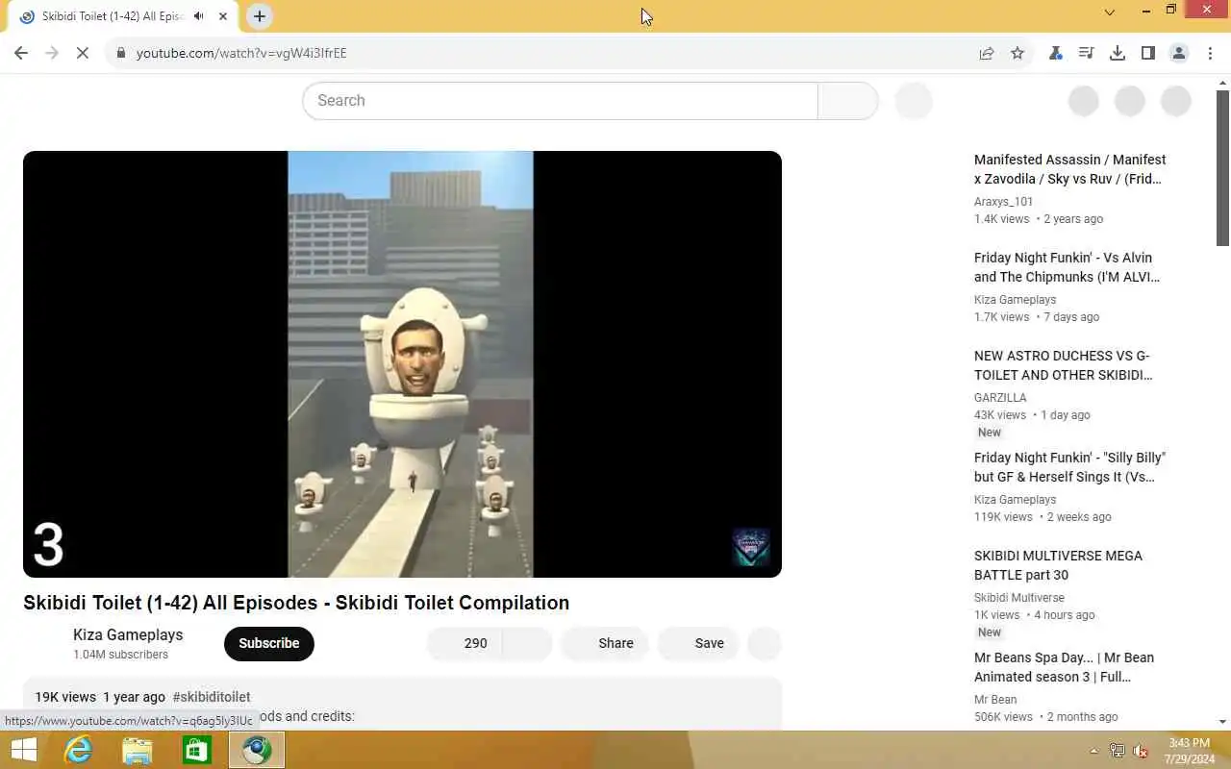Go forward with the forward arrow
Screen dimensions: 1231x769
pyautogui.click(x=52, y=53)
